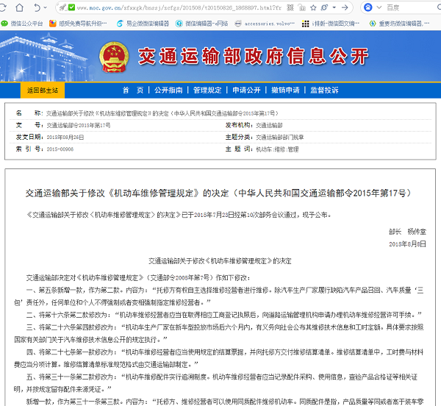Screen dimensions: 441x406
Task: Click the signature line 部长 杨传堂
Action: tap(407, 232)
